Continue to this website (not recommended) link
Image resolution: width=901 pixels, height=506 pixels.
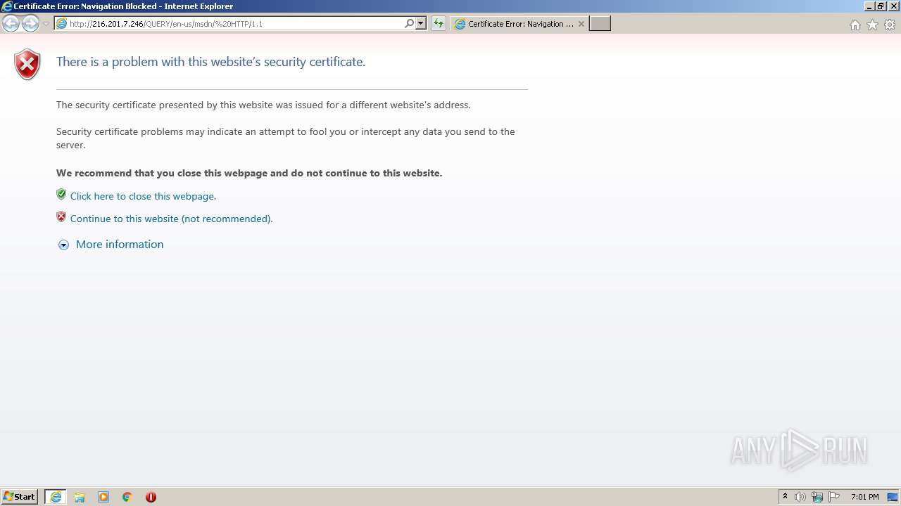pyautogui.click(x=171, y=219)
